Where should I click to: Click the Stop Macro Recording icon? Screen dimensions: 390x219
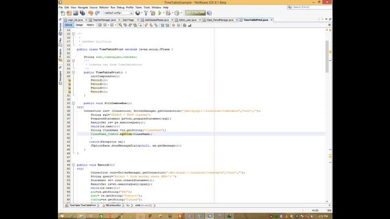[179, 25]
